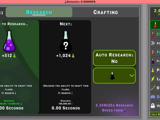This screenshot has width=160, height=120.
Task: Open the green line-graph sidebar item
Action: [155, 88]
